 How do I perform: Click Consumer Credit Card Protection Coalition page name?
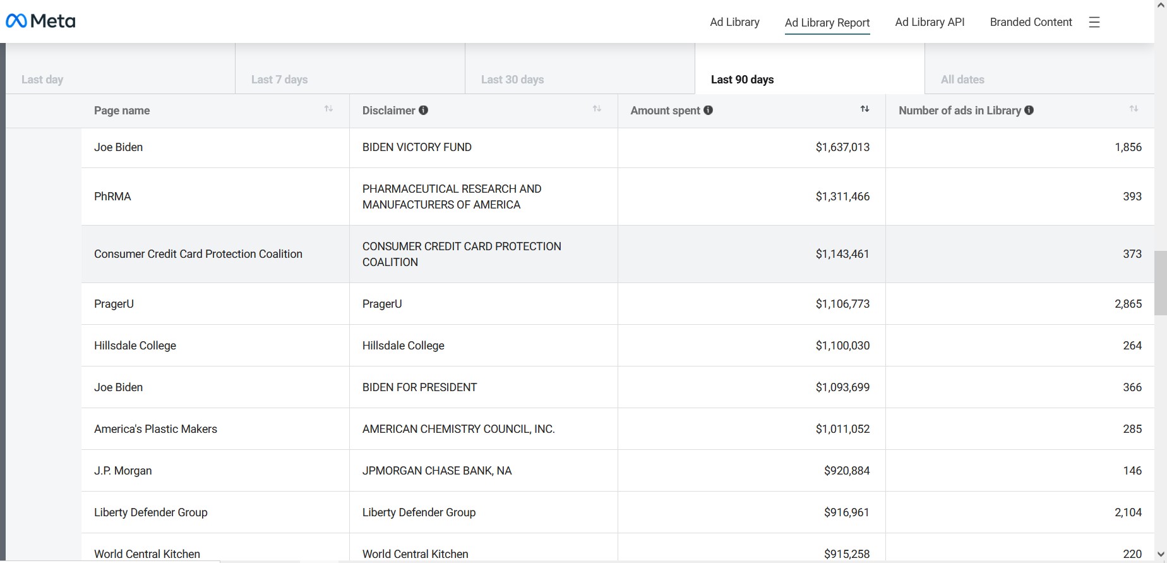[x=198, y=254]
